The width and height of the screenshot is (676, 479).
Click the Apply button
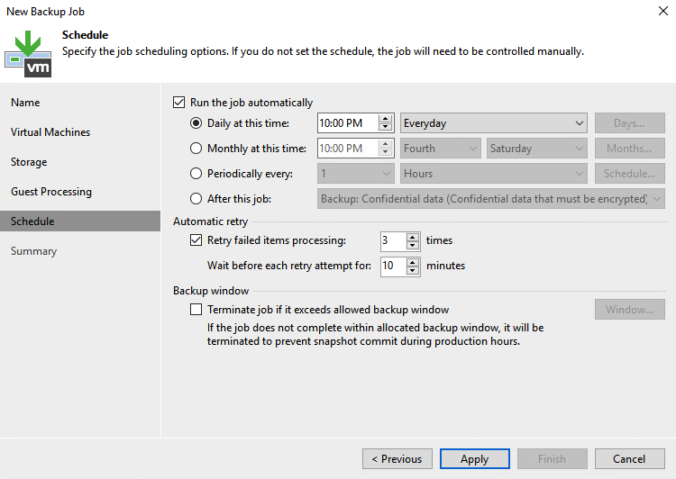pyautogui.click(x=475, y=459)
